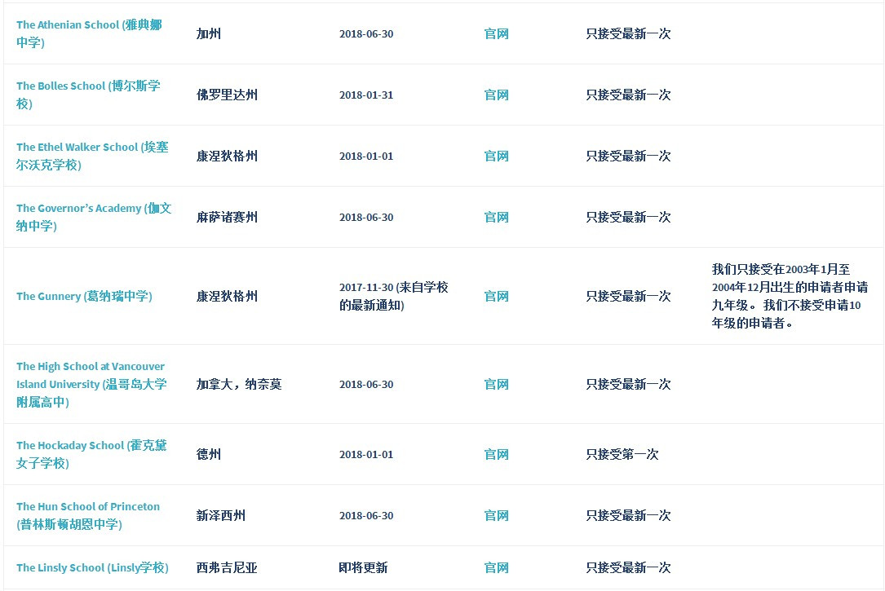Select the 加州 location cell
Screen dimensions: 885x591
point(208,34)
